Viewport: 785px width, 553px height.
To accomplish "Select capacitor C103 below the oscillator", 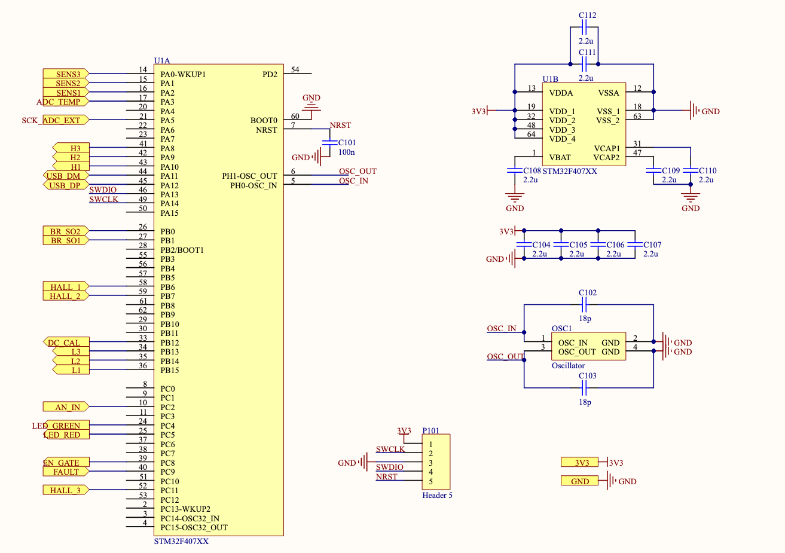I will pos(585,388).
